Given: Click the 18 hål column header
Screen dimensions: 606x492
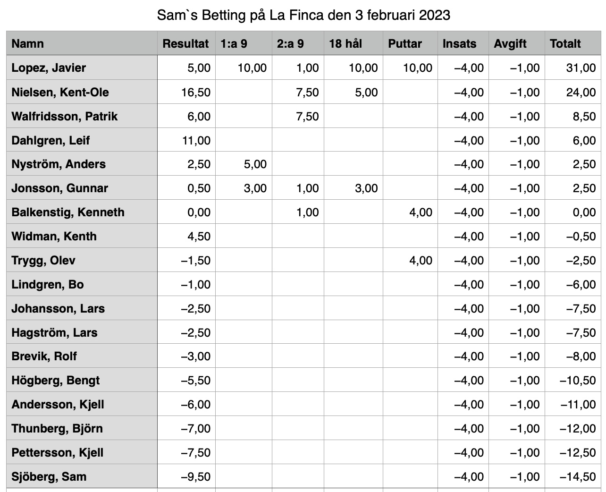Looking at the screenshot, I should coord(353,43).
